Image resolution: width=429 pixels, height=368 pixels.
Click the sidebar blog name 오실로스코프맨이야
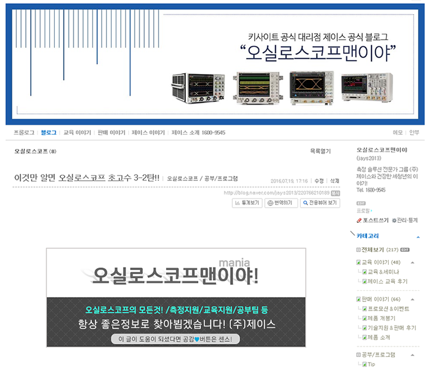click(x=382, y=150)
